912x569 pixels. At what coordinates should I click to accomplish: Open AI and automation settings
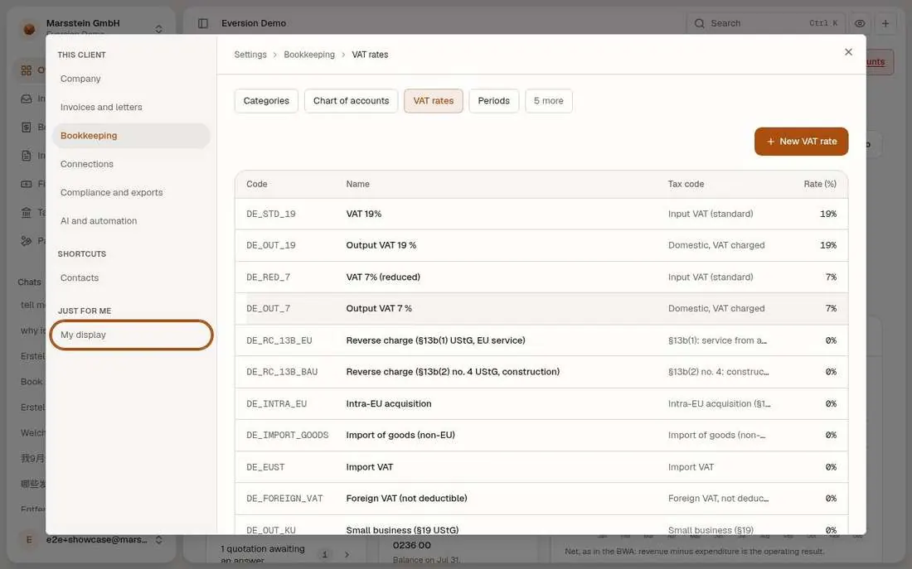pos(131,221)
